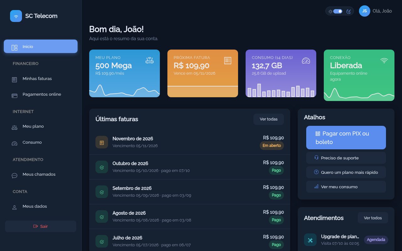Screen dimensions: 402x251
Task: Click the moon icon in theme switcher
Action: [348, 11]
